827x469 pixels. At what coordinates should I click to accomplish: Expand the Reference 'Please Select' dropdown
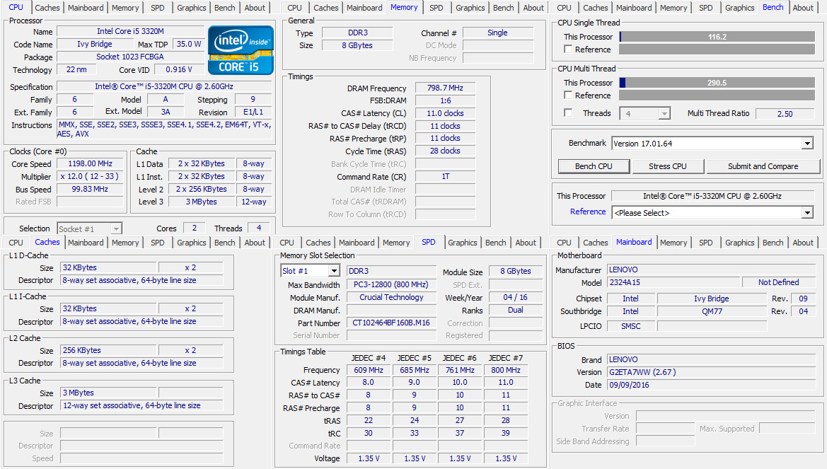click(712, 213)
